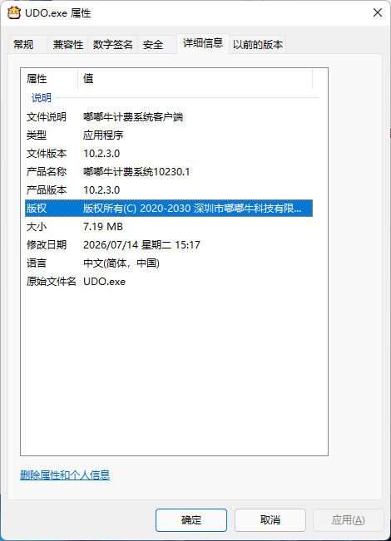Click the 说明 group header

[42, 97]
